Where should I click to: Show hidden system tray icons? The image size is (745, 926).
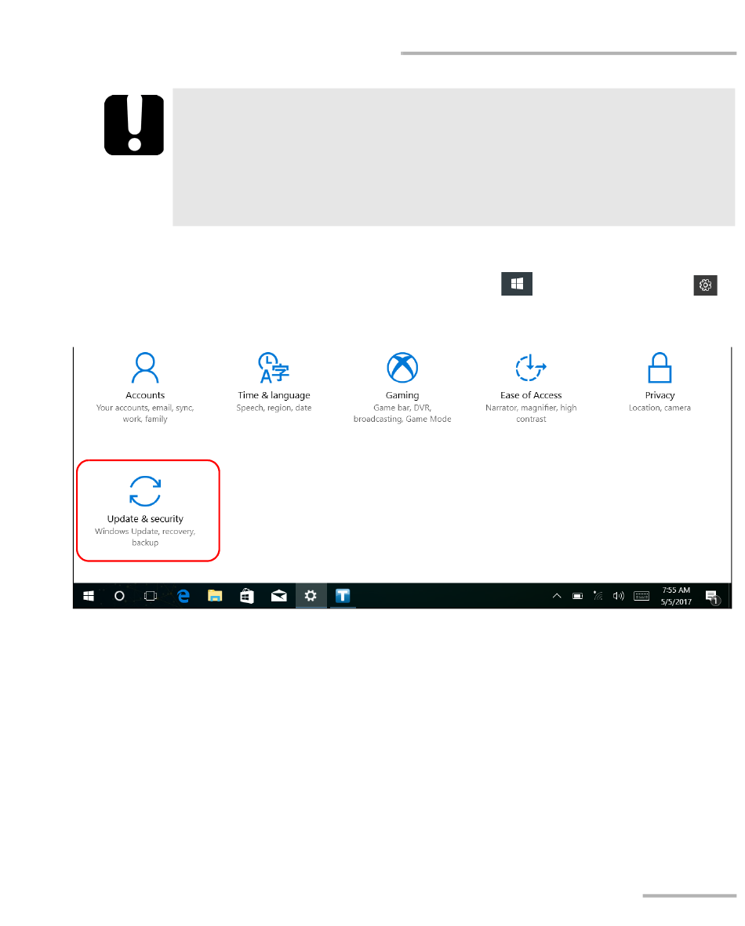557,596
